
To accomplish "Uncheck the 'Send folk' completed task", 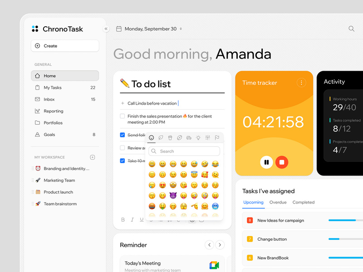I will coord(122,135).
